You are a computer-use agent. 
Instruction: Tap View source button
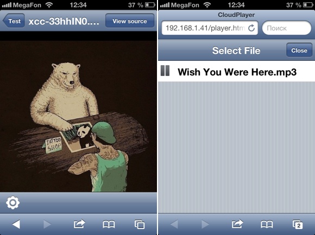(x=130, y=21)
